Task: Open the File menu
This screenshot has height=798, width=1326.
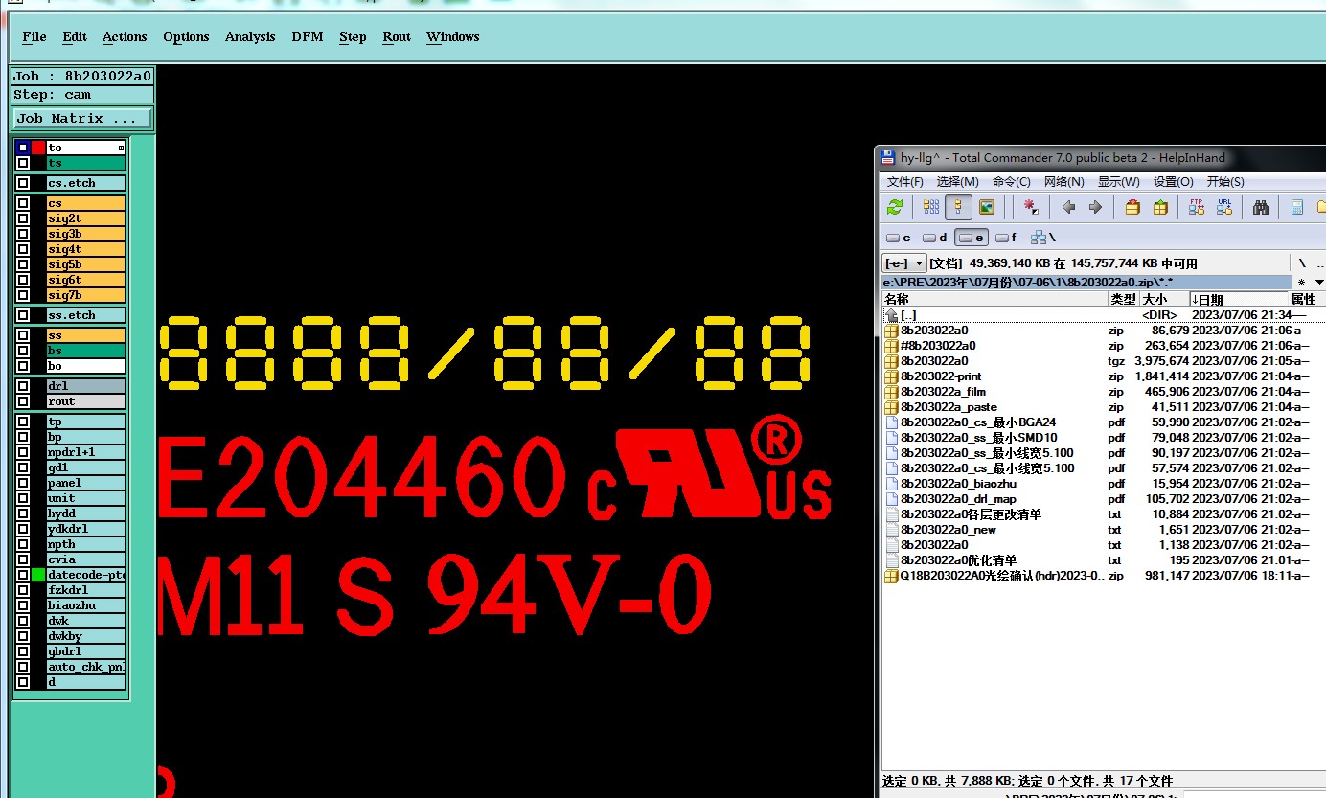Action: (x=34, y=36)
